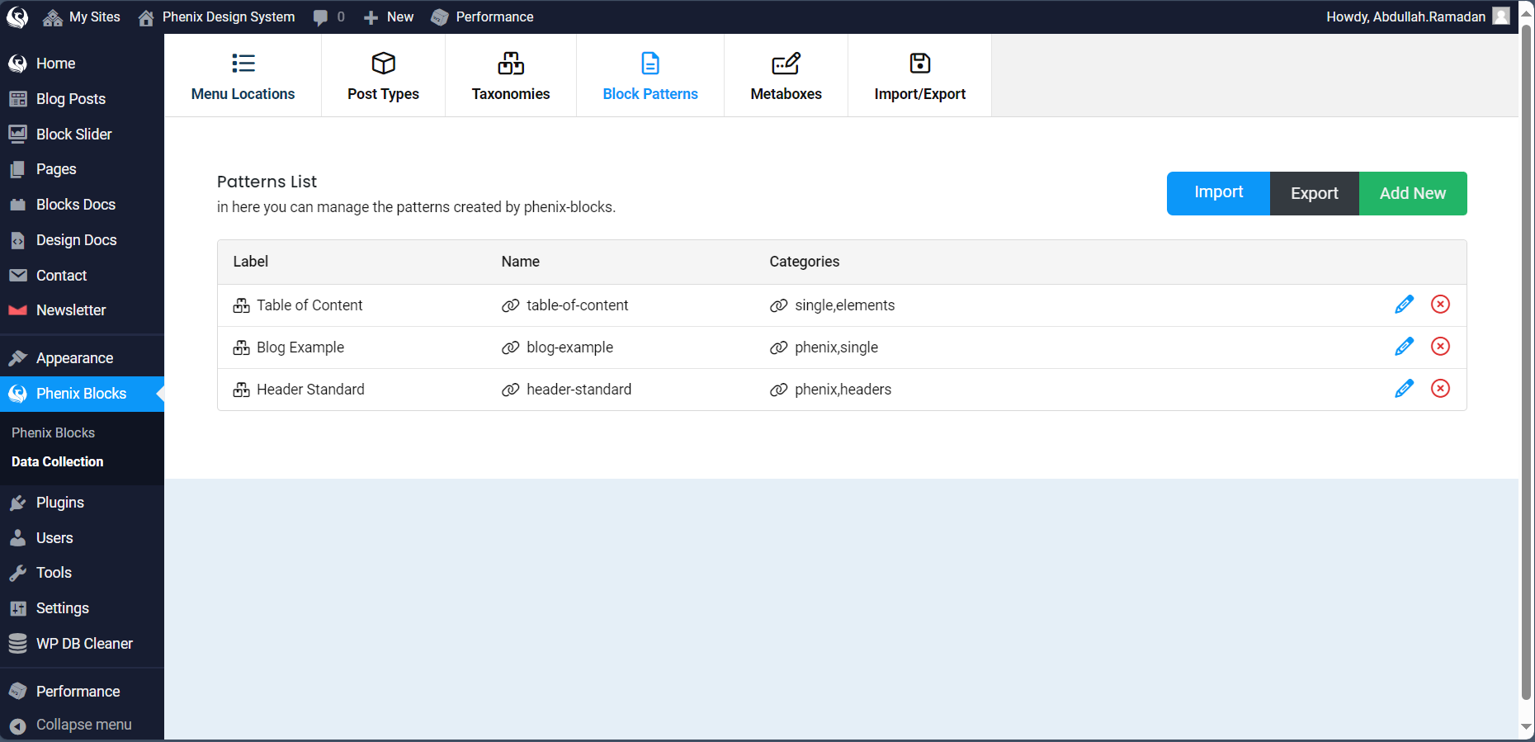Screen dimensions: 1535x742
Task: Click the Design Docs sidebar icon
Action: click(17, 240)
